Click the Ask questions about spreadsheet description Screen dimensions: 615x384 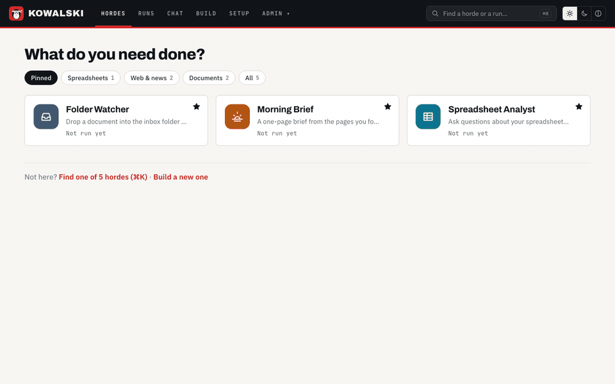508,122
